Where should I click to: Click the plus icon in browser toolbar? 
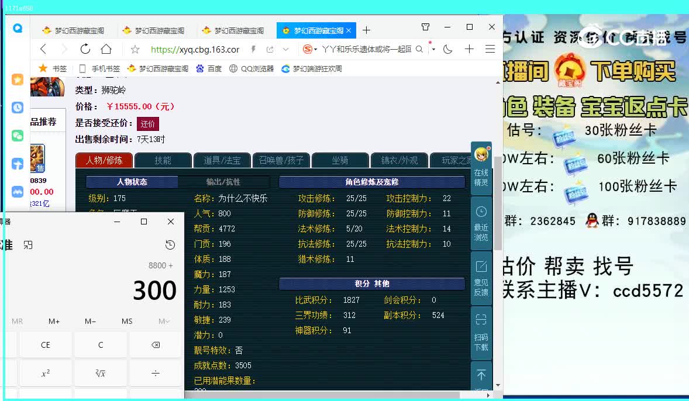[x=469, y=49]
